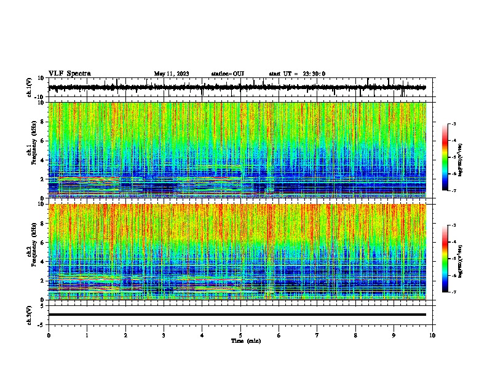The width and height of the screenshot is (487, 376).
Task: Click the "4" minute tick on the time axis
Action: pos(202,335)
